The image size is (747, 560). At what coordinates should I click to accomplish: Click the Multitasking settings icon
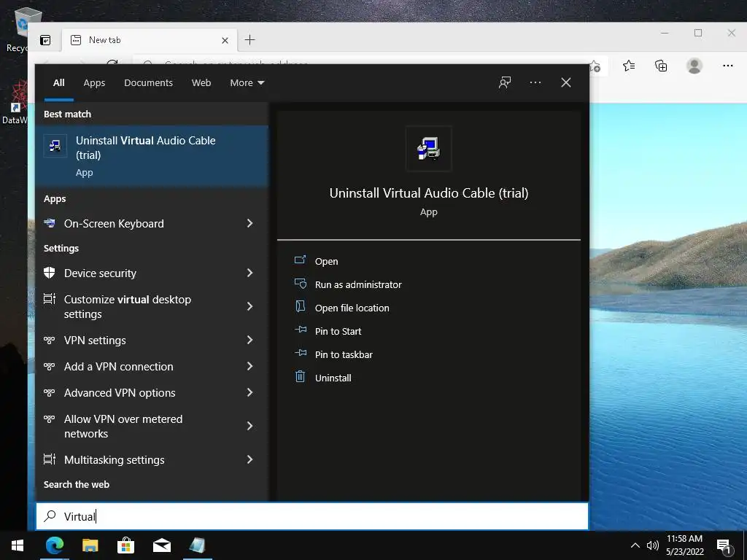pos(49,459)
